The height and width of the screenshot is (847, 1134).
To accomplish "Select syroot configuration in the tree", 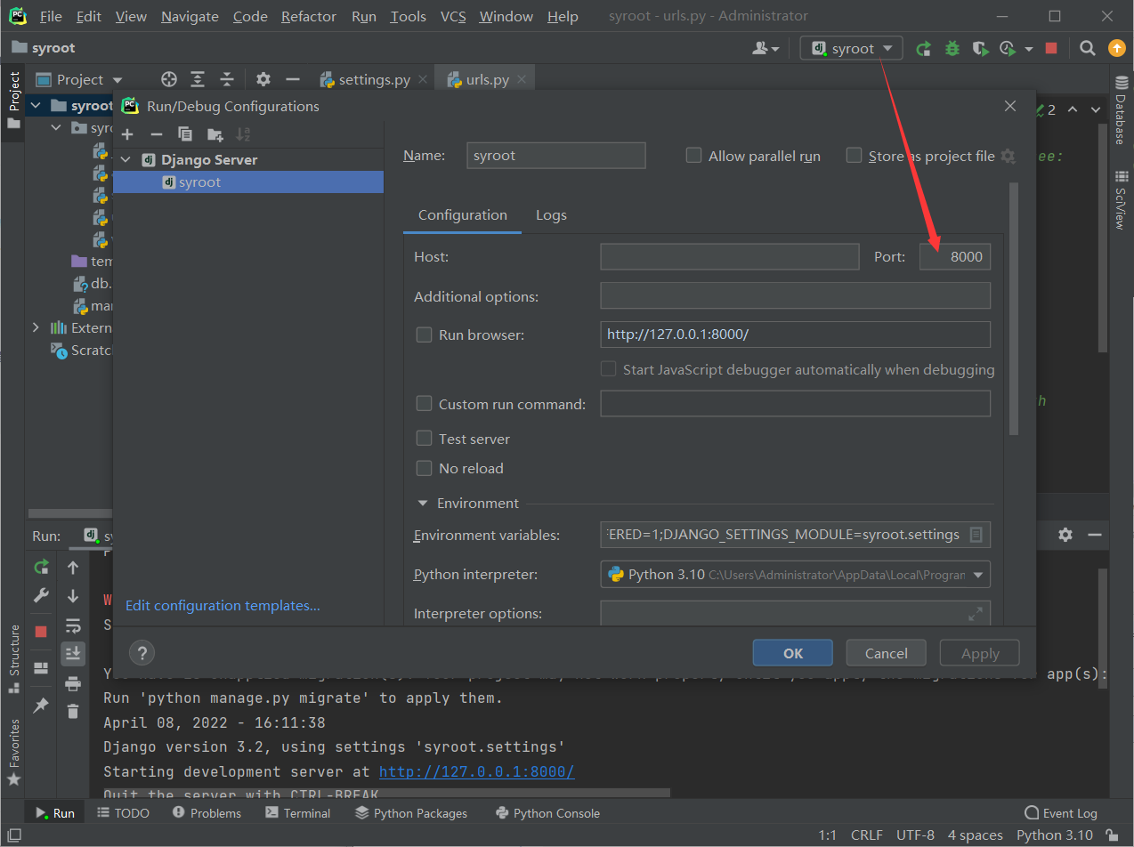I will pyautogui.click(x=248, y=182).
